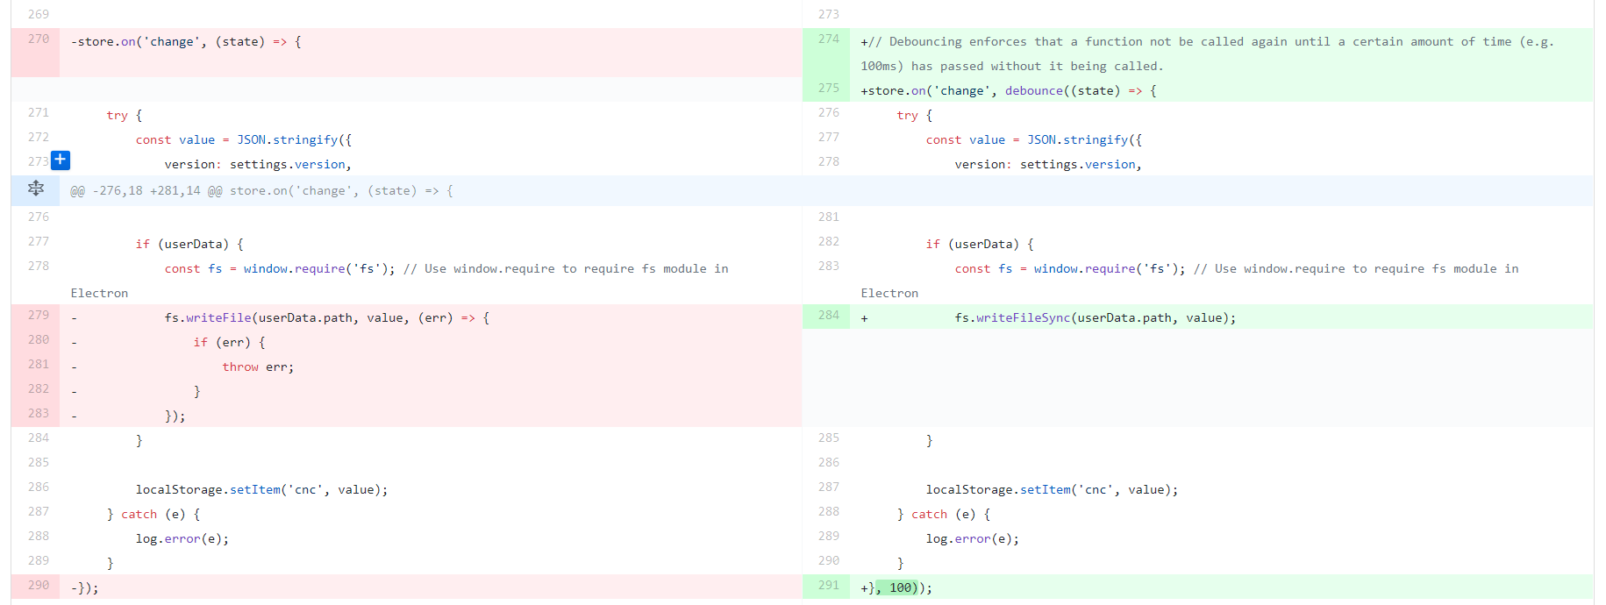Click left line number 272 for JSON.stringify

(38, 138)
